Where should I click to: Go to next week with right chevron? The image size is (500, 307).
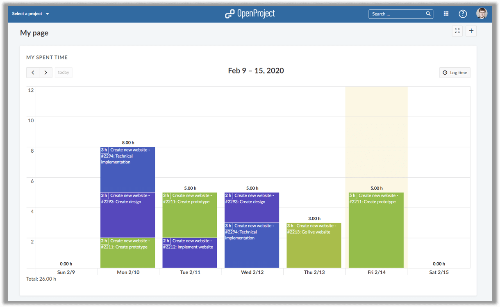pyautogui.click(x=45, y=73)
